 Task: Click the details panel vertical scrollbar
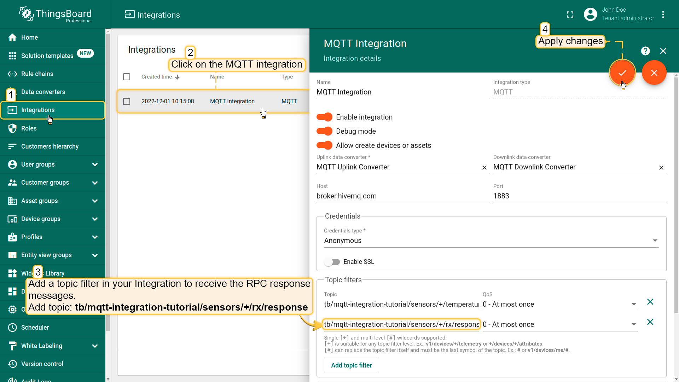pyautogui.click(x=677, y=195)
